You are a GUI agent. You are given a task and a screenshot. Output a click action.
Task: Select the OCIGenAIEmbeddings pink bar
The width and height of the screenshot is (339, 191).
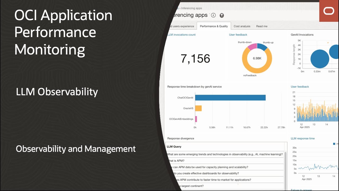(x=196, y=119)
